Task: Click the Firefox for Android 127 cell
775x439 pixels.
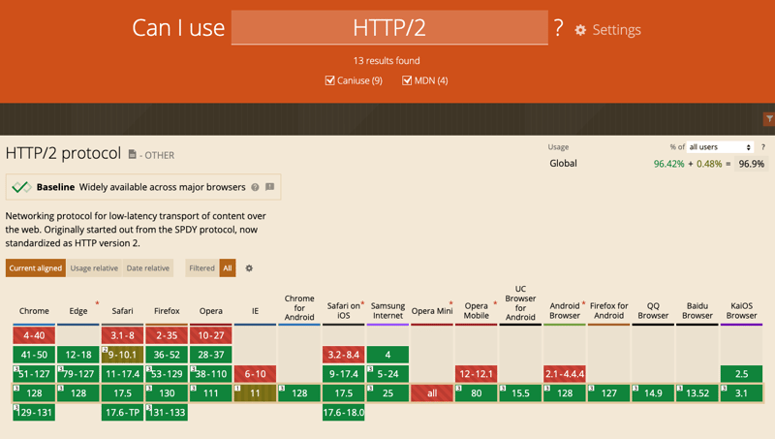Action: [x=609, y=393]
